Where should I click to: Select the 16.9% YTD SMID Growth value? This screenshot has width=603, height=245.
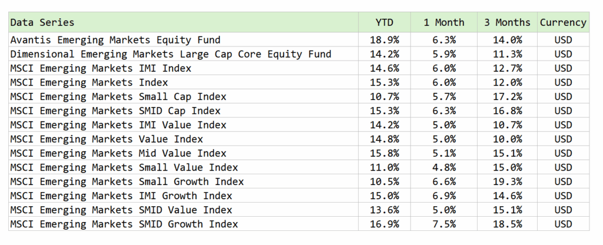coord(384,224)
